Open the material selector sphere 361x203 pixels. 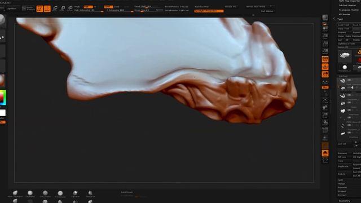[x=2, y=81]
